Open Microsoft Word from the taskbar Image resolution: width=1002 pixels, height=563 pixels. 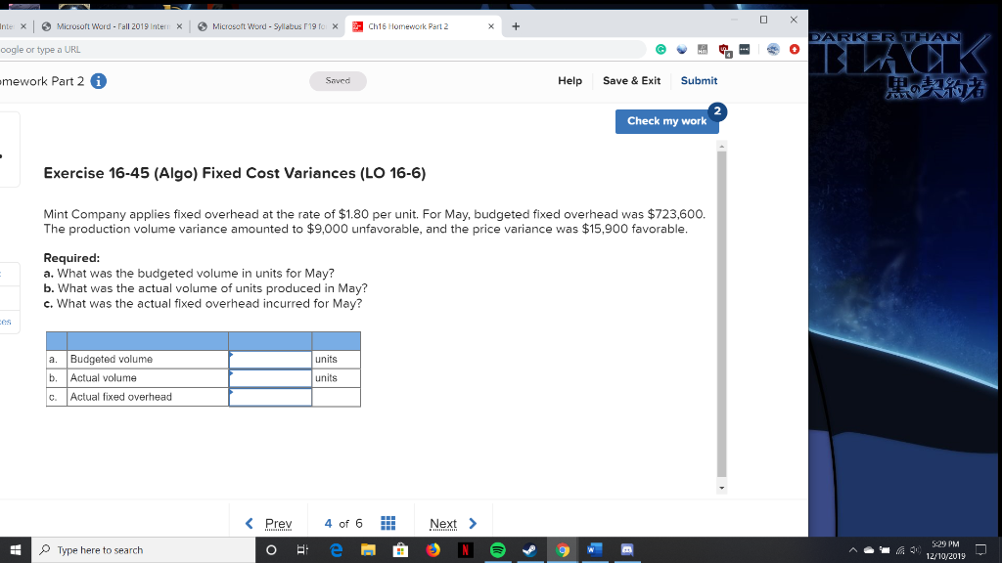point(594,549)
